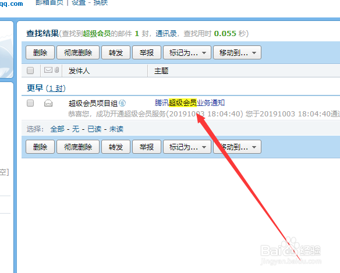Viewport: 340px width, 273px height.
Task: Click the upper 彻底删除 button
Action: [78, 52]
